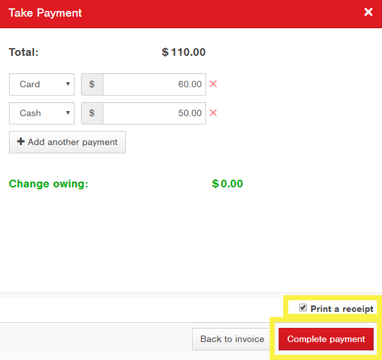Add another payment
The height and width of the screenshot is (360, 382).
(x=67, y=142)
